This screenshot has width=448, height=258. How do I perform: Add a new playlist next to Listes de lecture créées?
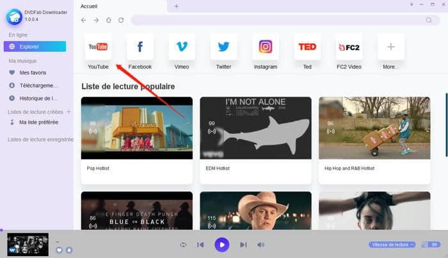(x=69, y=111)
